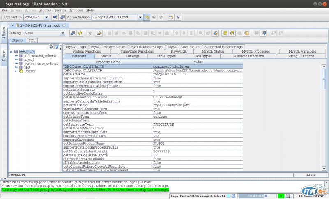Expand the performance_schema tree node
The image size is (329, 199).
(16, 64)
